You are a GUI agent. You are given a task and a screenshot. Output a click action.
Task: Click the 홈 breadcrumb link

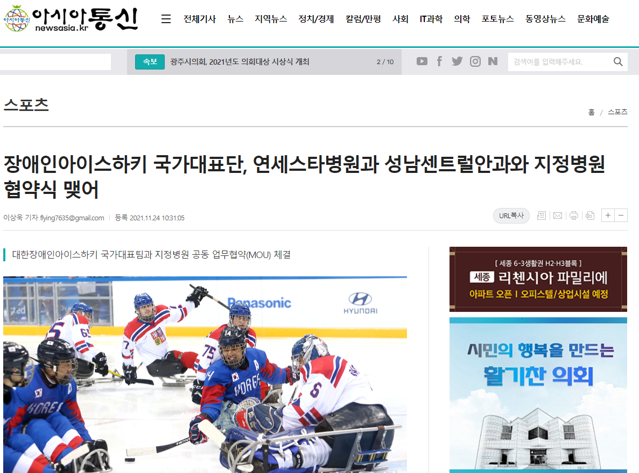(x=591, y=112)
